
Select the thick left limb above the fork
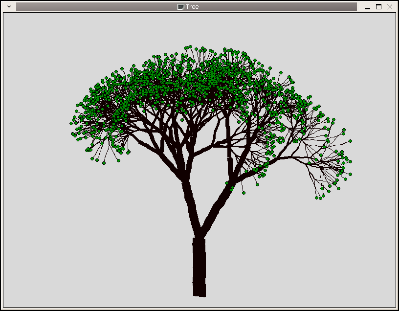pyautogui.click(x=190, y=200)
